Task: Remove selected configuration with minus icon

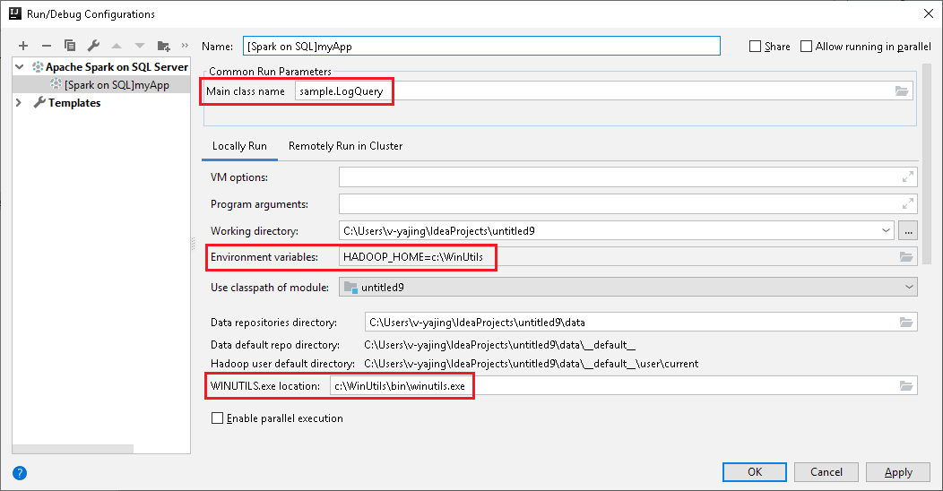Action: 47,46
